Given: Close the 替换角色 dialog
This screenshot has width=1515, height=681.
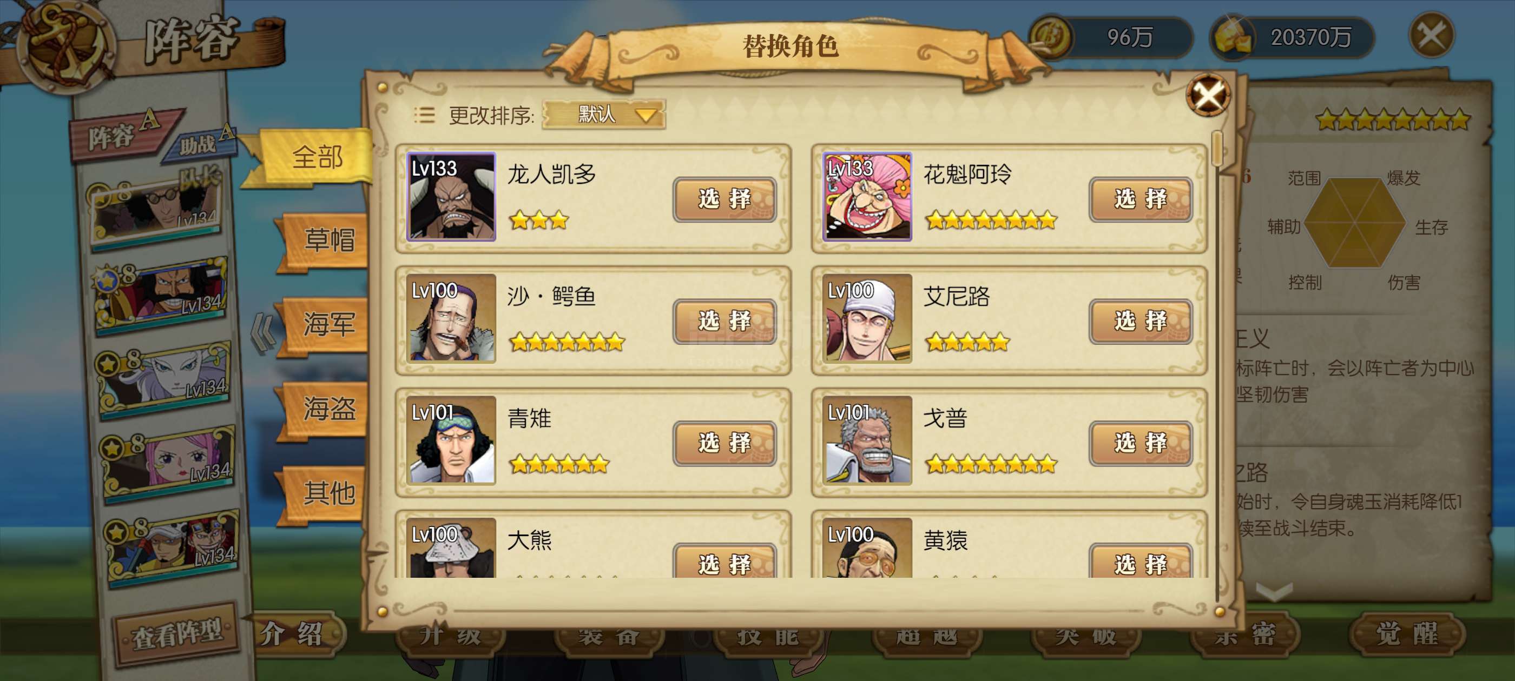Looking at the screenshot, I should click(1208, 95).
